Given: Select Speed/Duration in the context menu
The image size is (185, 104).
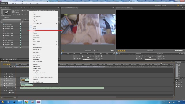Looking at the screenshot, I should tap(44, 47).
